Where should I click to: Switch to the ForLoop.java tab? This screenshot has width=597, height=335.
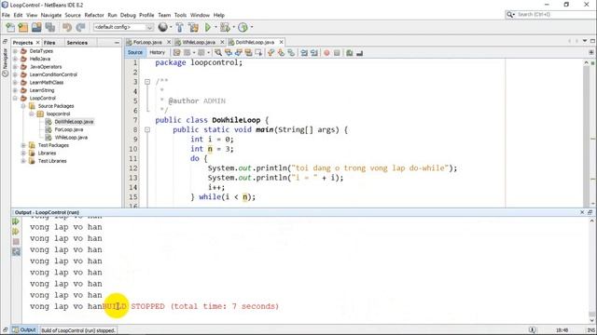pos(147,42)
